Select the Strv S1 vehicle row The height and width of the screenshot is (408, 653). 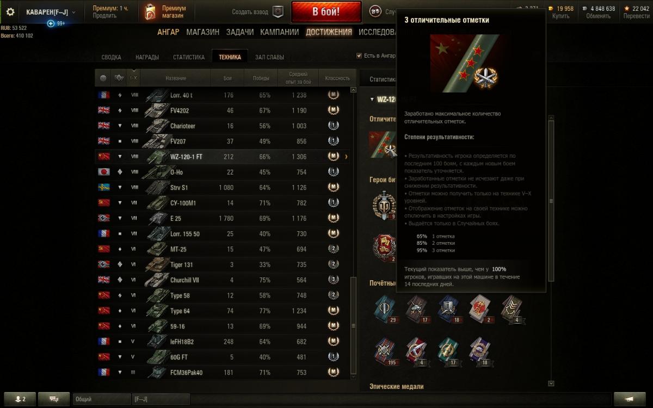click(225, 188)
